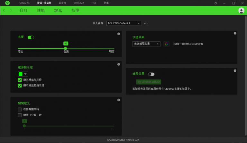Image resolution: width=247 pixels, height=143 pixels.
Task: Show help for 電源指示燈 panel
Action: pyautogui.click(x=119, y=64)
